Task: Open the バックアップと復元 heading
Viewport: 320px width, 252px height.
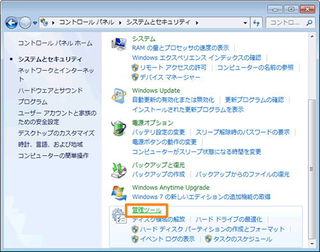Action: coord(159,165)
